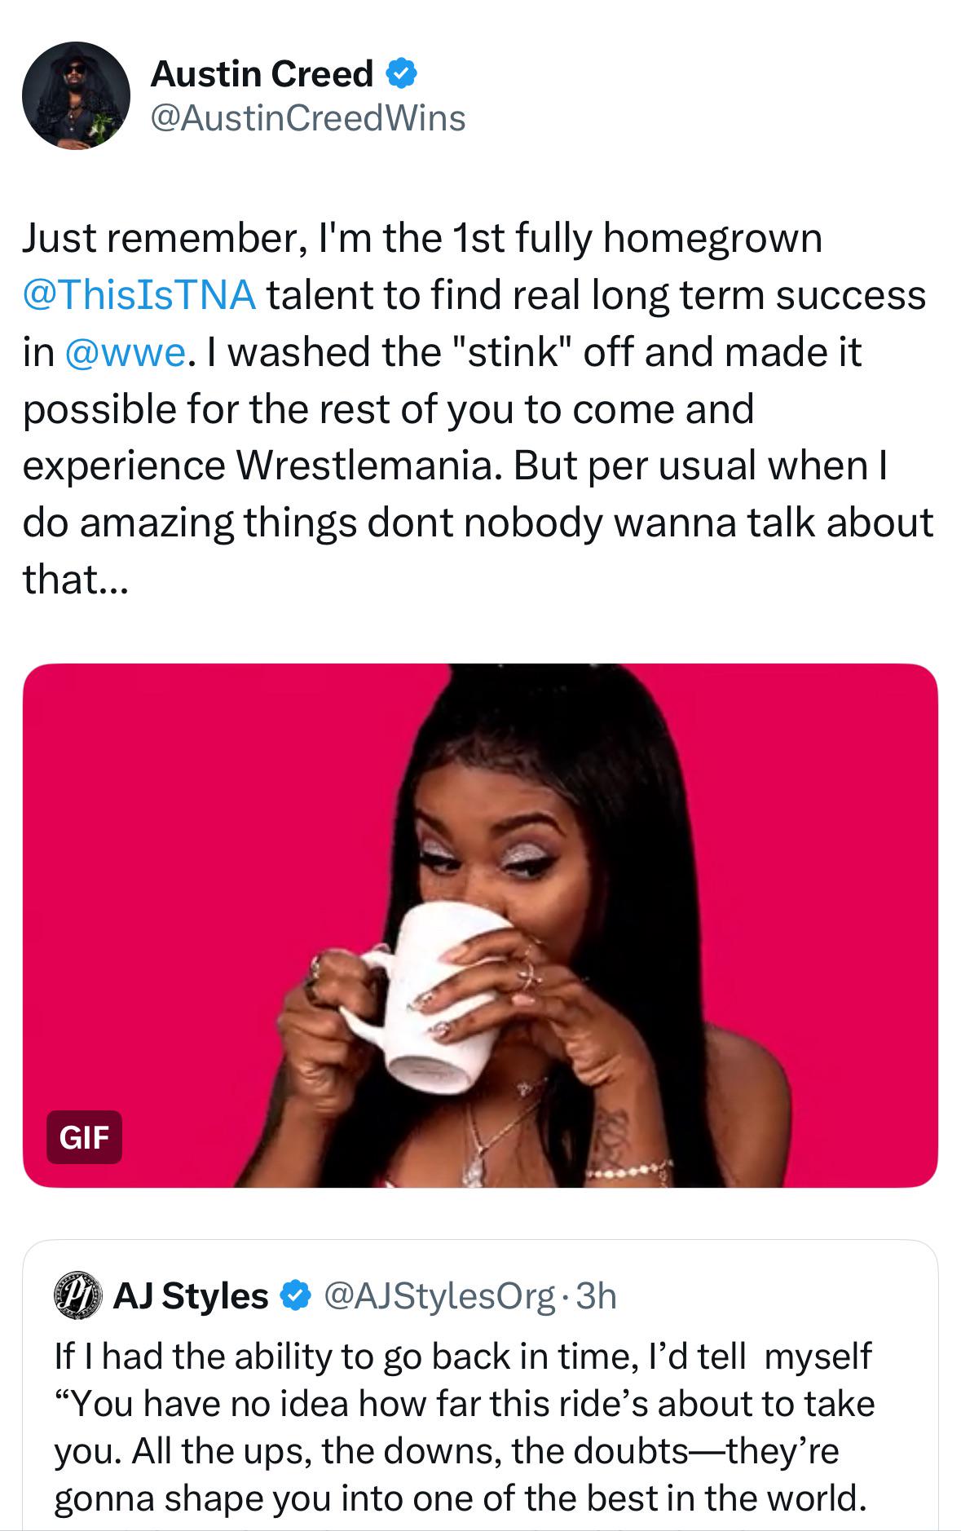Open the @AJStylesOrg handle

point(439,1295)
